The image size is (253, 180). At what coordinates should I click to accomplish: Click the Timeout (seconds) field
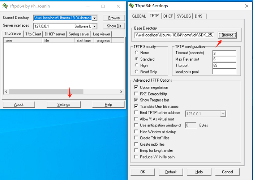click(x=224, y=53)
